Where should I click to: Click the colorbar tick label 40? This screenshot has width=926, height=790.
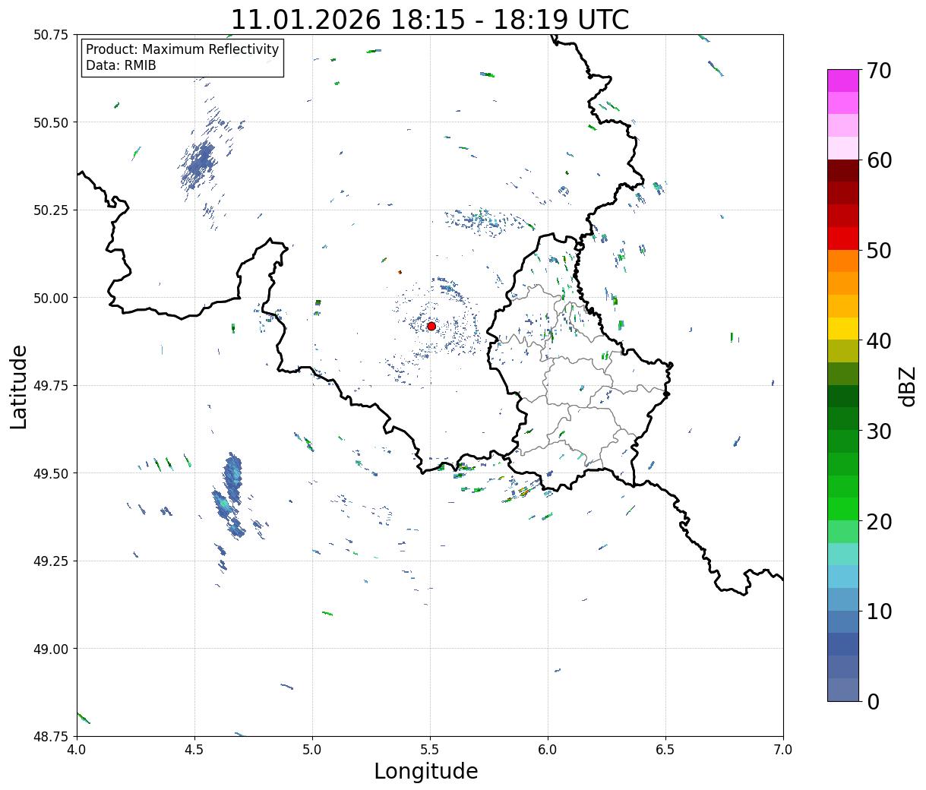click(x=879, y=340)
